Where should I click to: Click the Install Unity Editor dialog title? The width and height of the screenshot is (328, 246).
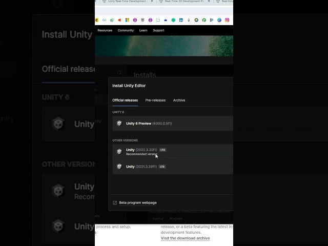(129, 86)
